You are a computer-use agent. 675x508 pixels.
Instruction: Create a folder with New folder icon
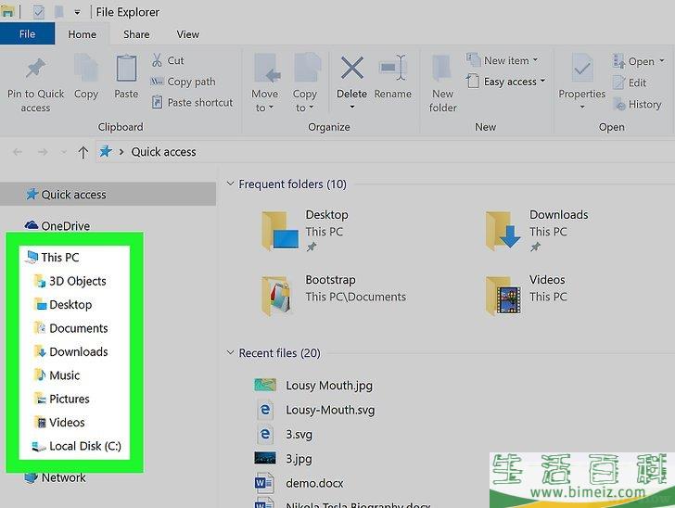click(x=442, y=70)
